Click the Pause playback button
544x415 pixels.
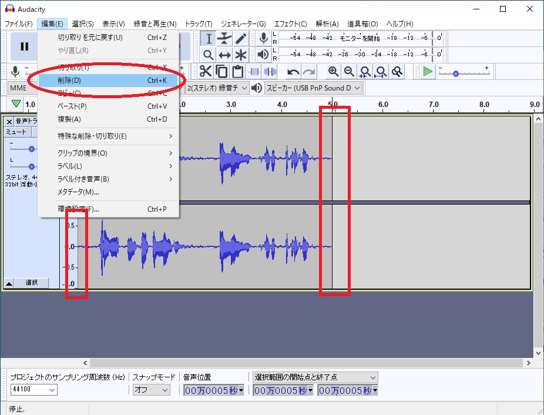pyautogui.click(x=24, y=46)
